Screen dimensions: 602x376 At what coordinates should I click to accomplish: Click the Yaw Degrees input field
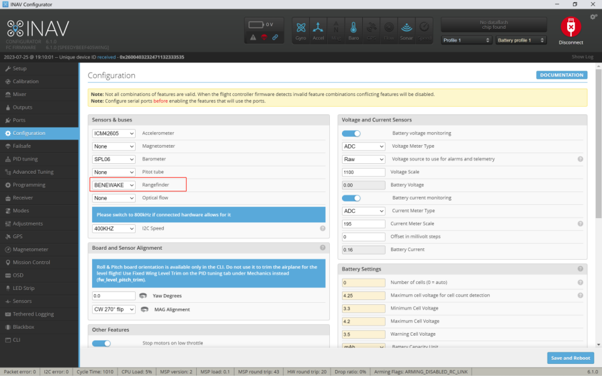point(114,296)
